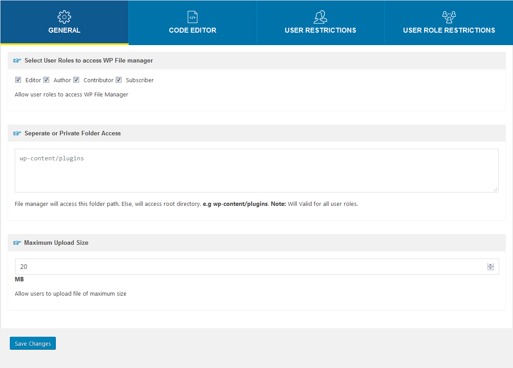Image resolution: width=513 pixels, height=368 pixels.
Task: Click hand pointer icon beside Select User Roles
Action: pos(17,60)
